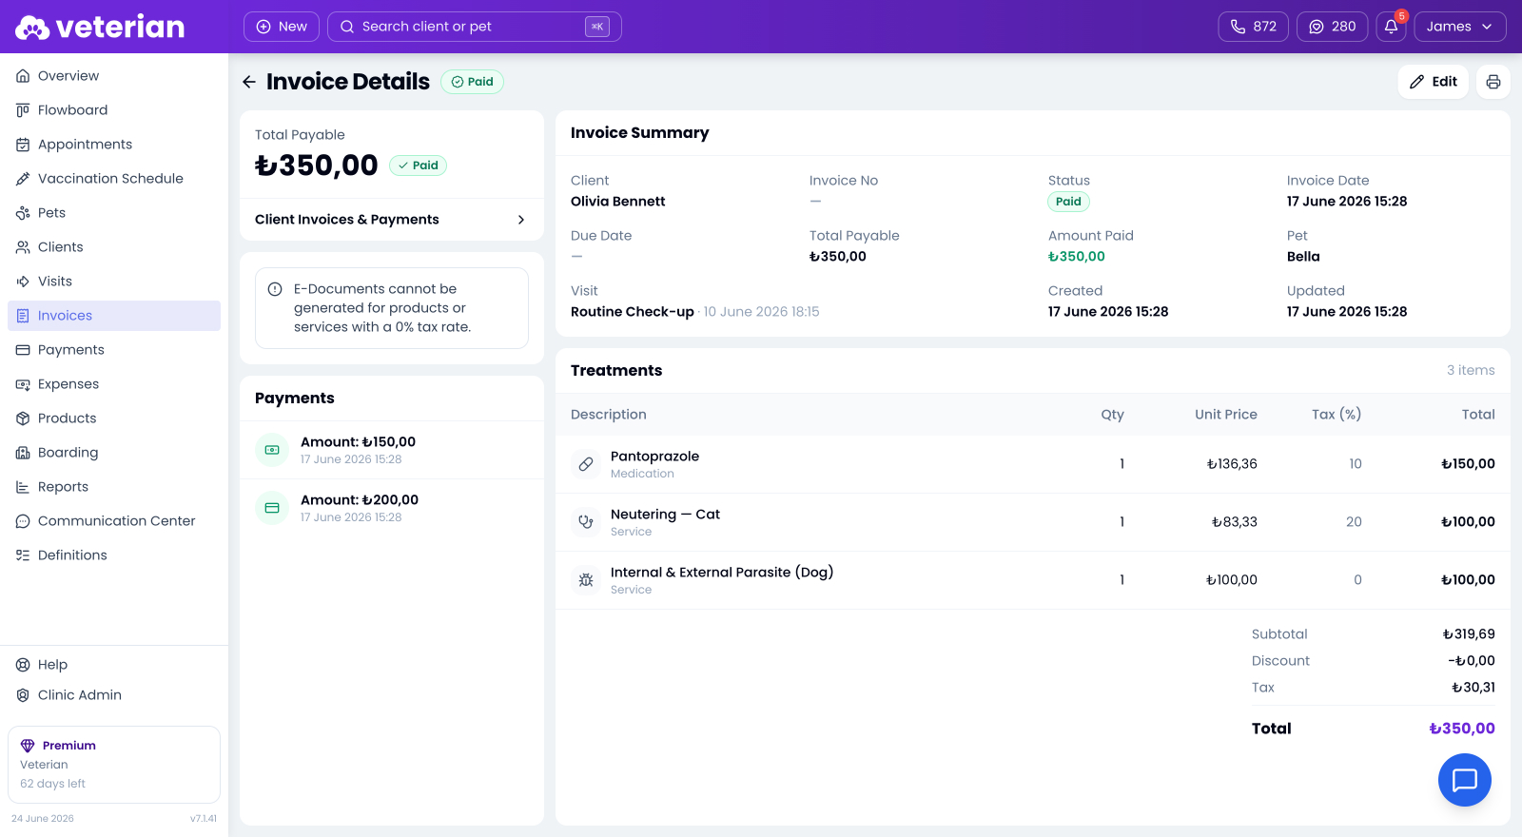The height and width of the screenshot is (837, 1522).
Task: Click the purple Total ₺350,00 value
Action: point(1462,729)
